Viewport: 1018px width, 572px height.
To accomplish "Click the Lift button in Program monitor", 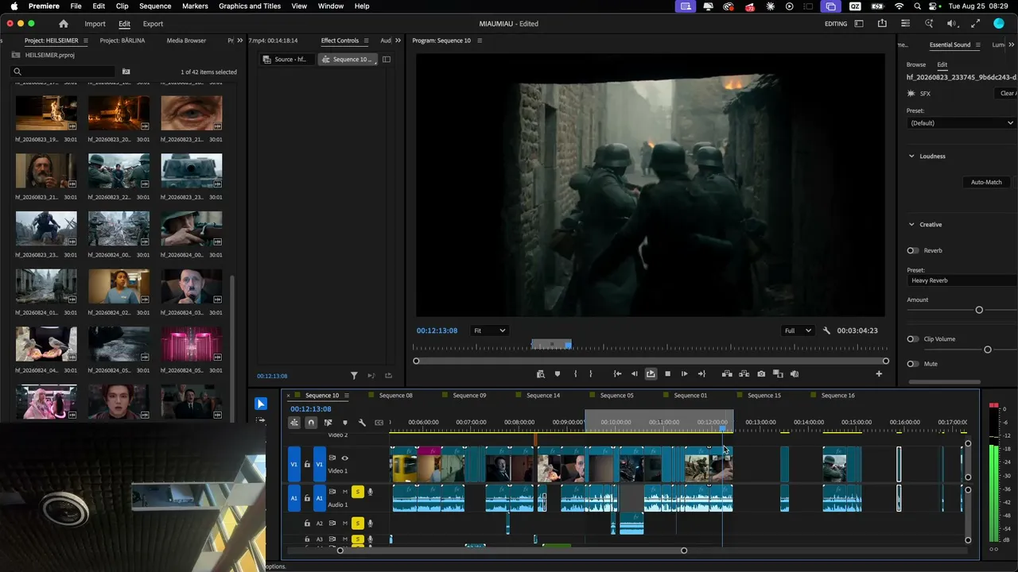I will click(x=727, y=374).
